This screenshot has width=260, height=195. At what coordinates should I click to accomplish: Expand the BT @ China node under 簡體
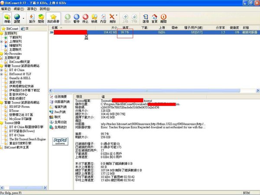[x=1, y=70]
